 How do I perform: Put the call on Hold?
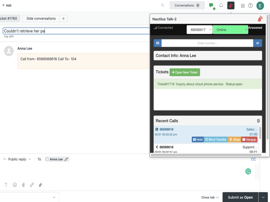coord(198,140)
